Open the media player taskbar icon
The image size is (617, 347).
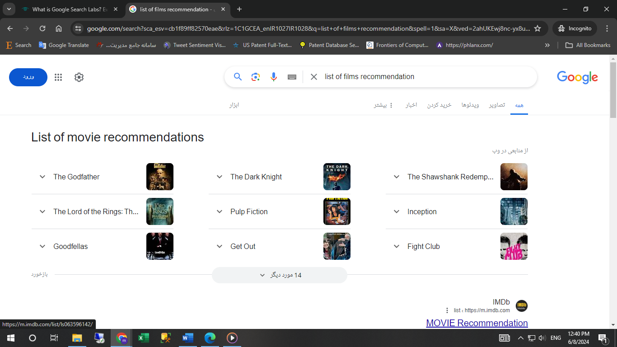point(232,338)
